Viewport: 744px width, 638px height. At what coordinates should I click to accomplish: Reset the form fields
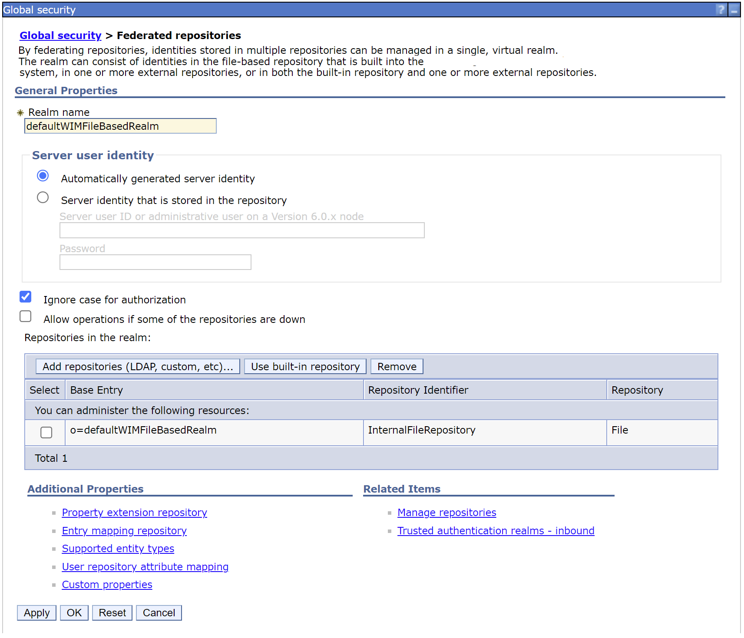click(112, 613)
